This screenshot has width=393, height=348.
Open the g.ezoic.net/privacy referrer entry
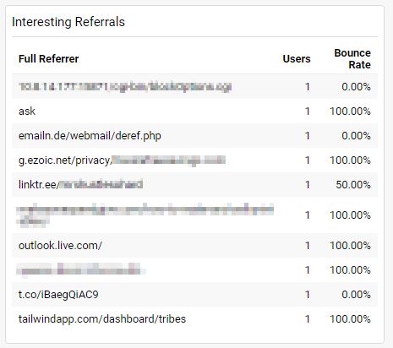click(x=122, y=160)
